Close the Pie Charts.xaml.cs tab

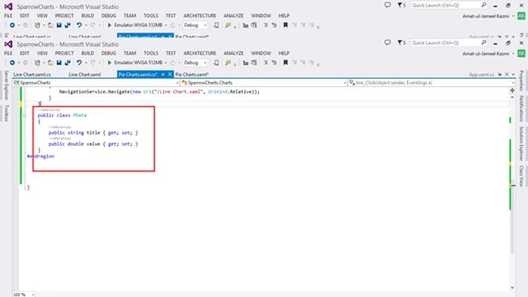pos(170,74)
